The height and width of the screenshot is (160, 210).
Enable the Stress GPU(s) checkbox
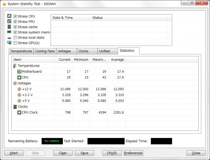tap(15, 43)
